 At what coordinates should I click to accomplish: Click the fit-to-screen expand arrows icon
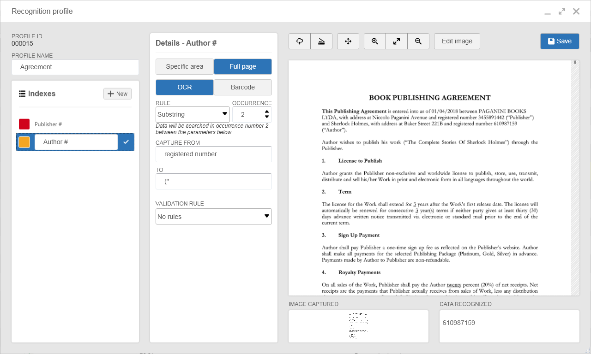397,41
